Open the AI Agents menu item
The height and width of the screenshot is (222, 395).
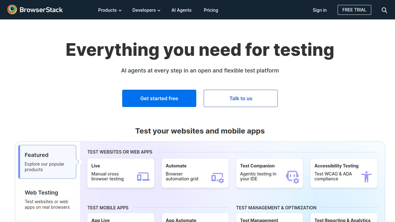point(181,10)
